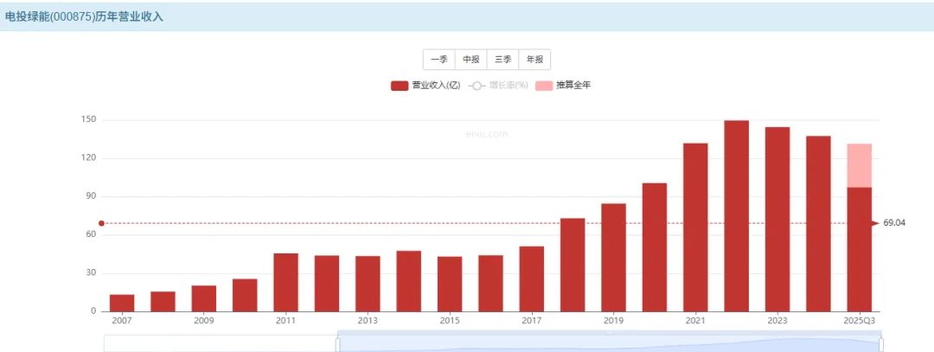Click the 69.04 average line label
934x352 pixels.
[894, 223]
